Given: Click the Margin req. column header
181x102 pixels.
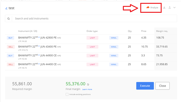Looking at the screenshot, I should point(162,31).
